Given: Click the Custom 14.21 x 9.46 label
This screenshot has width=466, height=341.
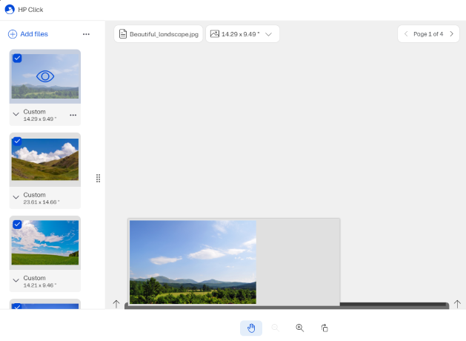Looking at the screenshot, I should (40, 281).
